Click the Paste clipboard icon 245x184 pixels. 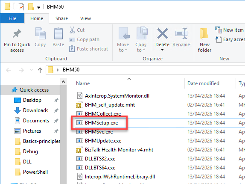[58, 33]
